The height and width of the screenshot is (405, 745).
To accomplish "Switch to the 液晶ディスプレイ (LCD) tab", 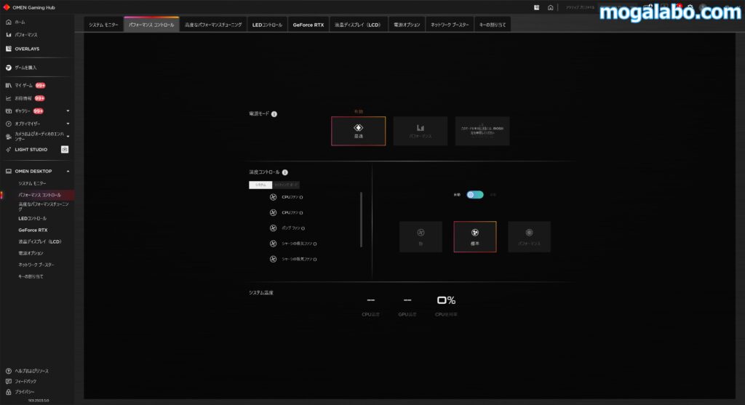I will 358,25.
